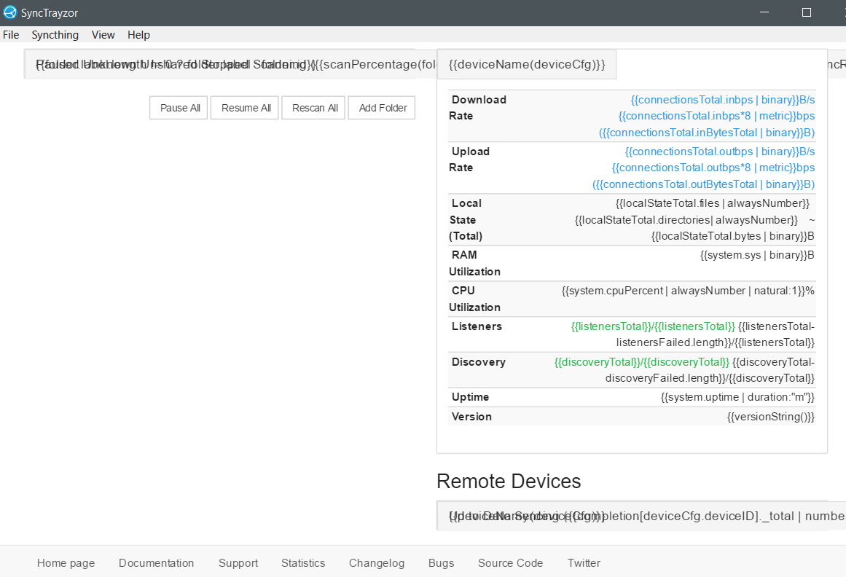Click the Upload Rate label
Viewport: 846px width, 577px height.
click(x=469, y=160)
